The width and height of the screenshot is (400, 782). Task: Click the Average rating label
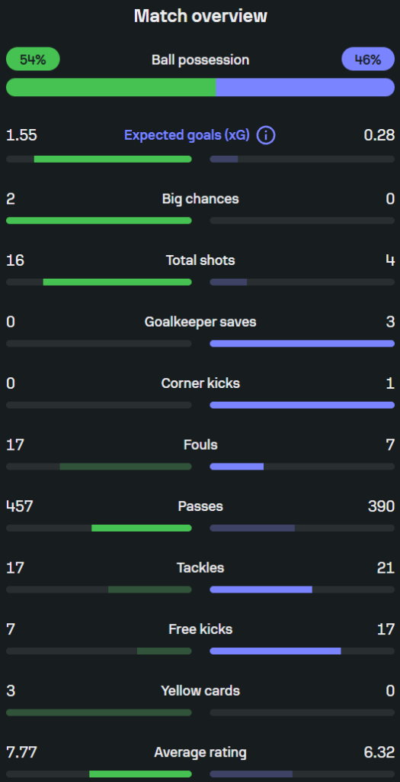200,752
